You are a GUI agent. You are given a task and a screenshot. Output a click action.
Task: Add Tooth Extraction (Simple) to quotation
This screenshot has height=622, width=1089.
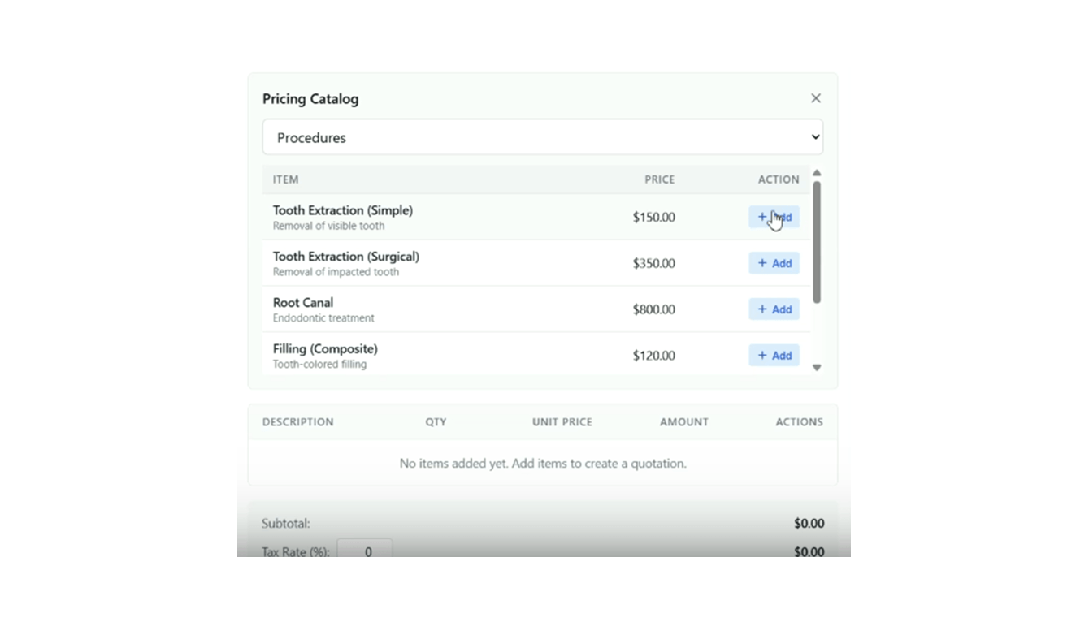click(774, 217)
